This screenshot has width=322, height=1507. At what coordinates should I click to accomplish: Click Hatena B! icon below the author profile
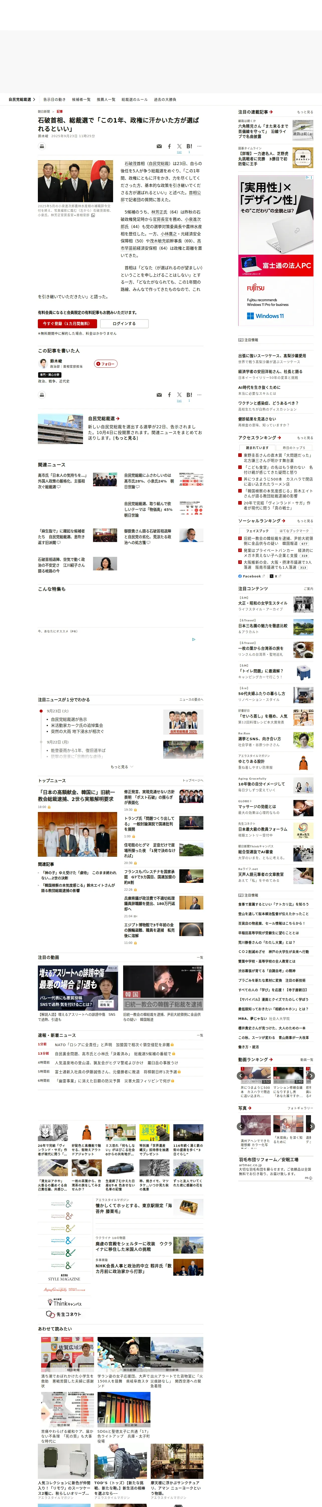(x=189, y=395)
